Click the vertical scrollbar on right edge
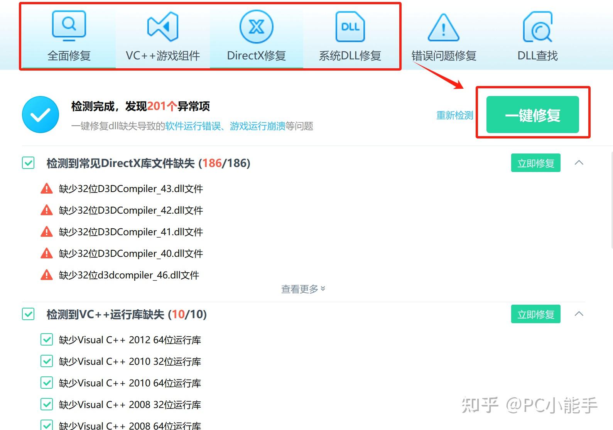Viewport: 613px width, 430px height. [x=611, y=201]
